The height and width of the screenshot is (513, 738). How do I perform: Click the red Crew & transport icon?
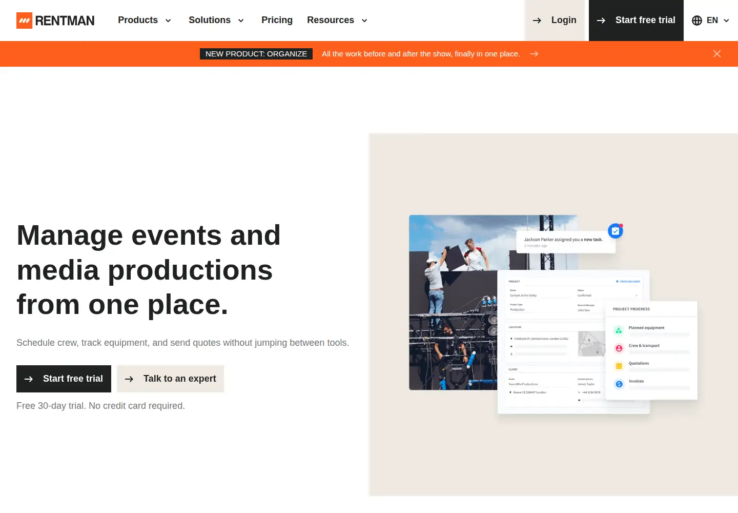point(619,348)
